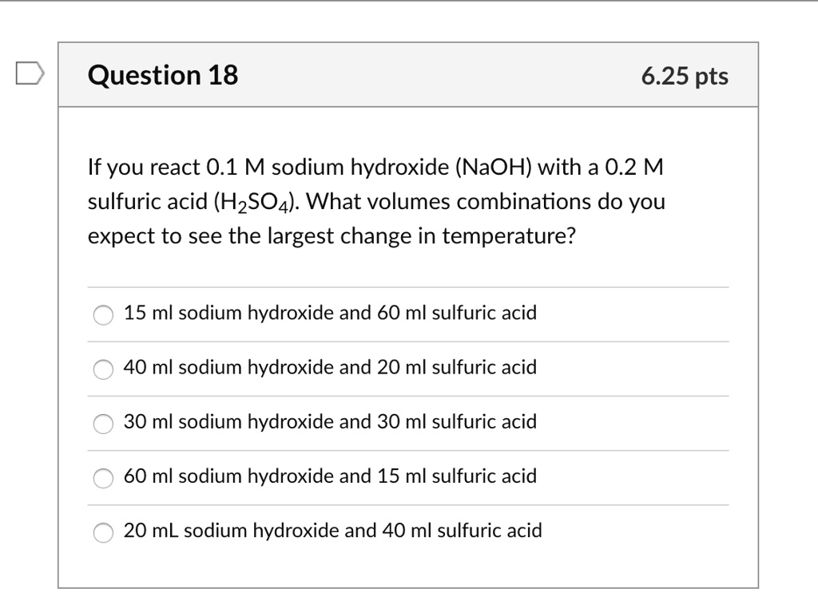Click the radio circle of the third answer choice

click(x=103, y=424)
